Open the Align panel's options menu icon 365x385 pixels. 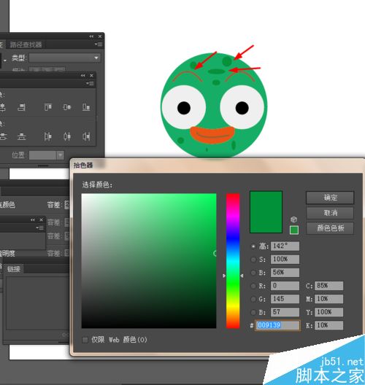click(90, 83)
